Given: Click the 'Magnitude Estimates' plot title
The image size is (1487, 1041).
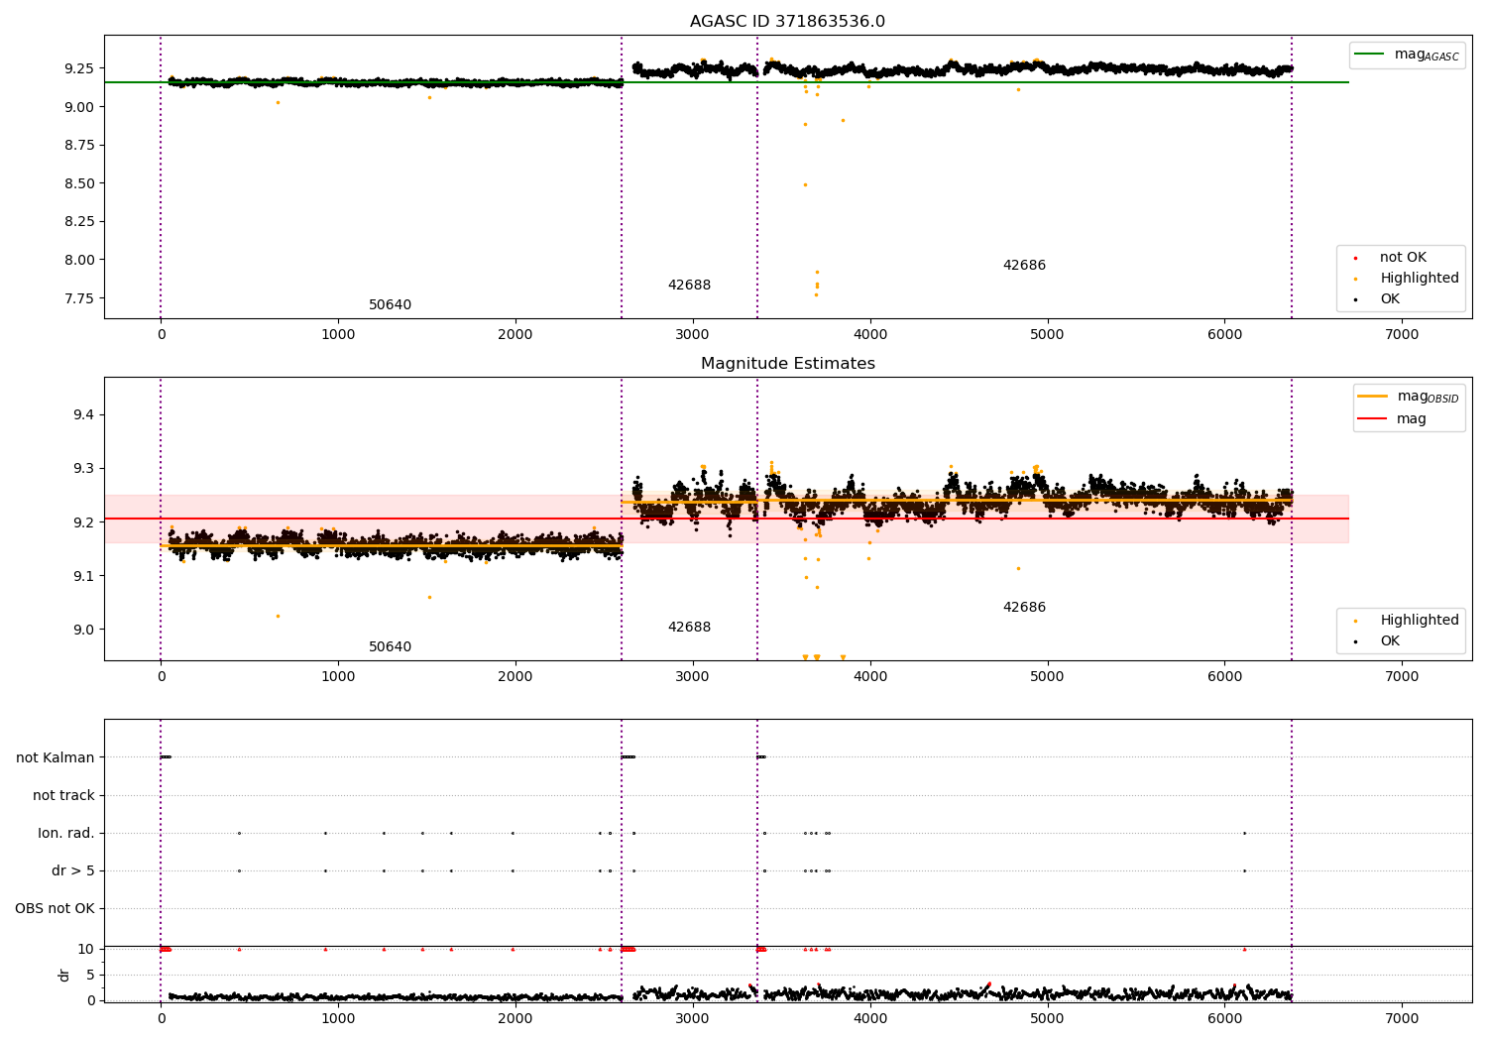Looking at the screenshot, I should 787,364.
